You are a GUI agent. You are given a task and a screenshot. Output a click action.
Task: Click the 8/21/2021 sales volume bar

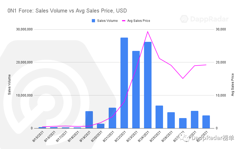[112, 118]
